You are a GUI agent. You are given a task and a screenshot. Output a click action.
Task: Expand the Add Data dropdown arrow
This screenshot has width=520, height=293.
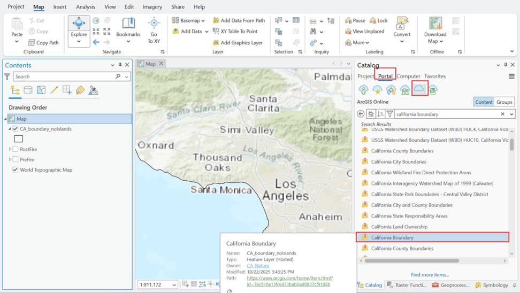tap(207, 32)
